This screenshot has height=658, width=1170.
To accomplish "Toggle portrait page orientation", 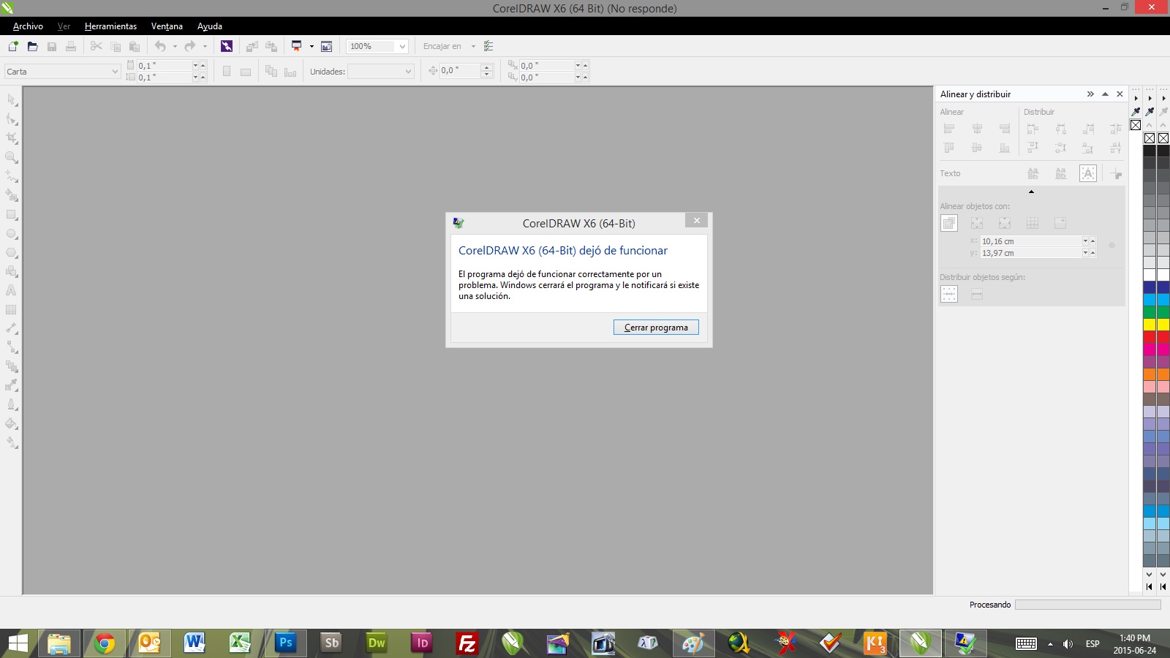I will click(x=227, y=72).
